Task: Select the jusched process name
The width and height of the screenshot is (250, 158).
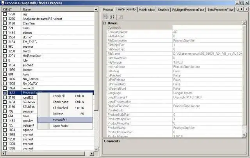Action: point(28,65)
